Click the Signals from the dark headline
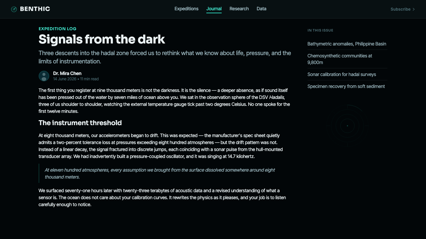 point(102,39)
